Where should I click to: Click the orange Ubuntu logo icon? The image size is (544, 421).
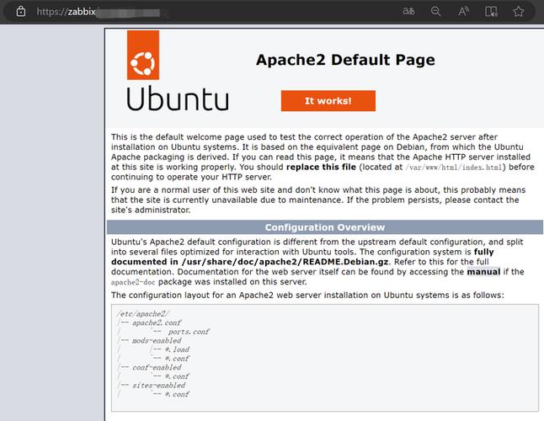coord(143,55)
